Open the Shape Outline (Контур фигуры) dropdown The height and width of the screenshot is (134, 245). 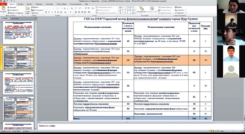point(165,10)
